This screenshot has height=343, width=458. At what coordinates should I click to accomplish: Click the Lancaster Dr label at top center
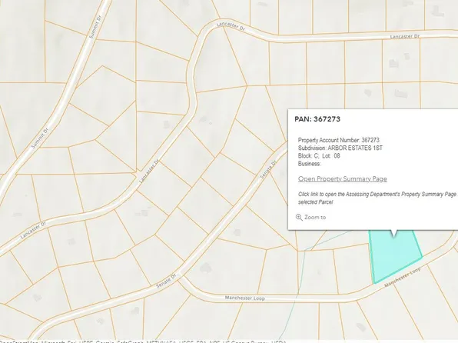(231, 26)
